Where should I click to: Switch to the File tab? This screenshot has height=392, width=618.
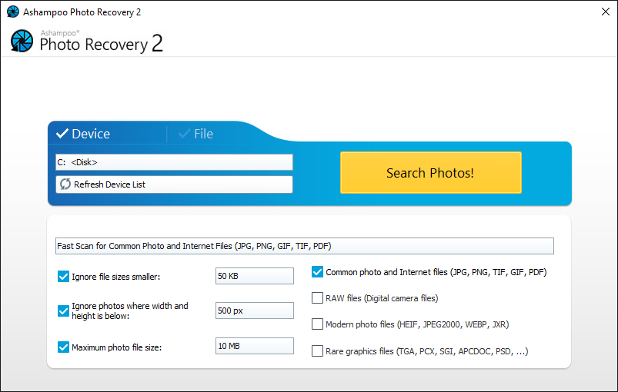pos(196,134)
